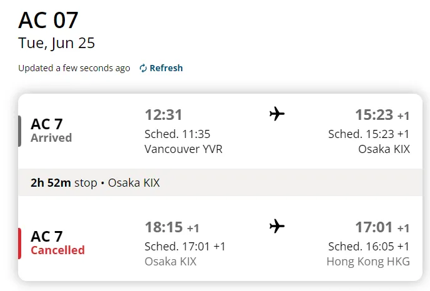Click the airplane icon on Osaka–Hong Kong leg

click(277, 226)
